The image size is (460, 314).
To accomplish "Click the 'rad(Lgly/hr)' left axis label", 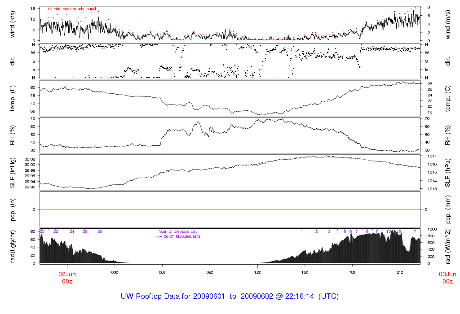I will coord(13,246).
